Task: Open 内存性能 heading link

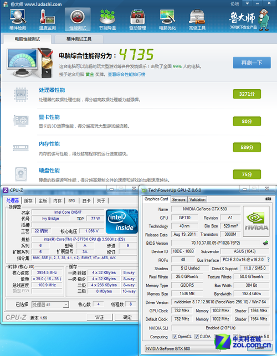Action: pos(49,144)
